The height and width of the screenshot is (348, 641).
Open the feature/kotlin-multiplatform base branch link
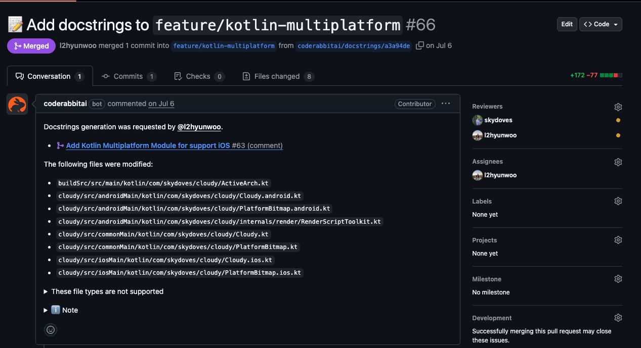coord(224,46)
